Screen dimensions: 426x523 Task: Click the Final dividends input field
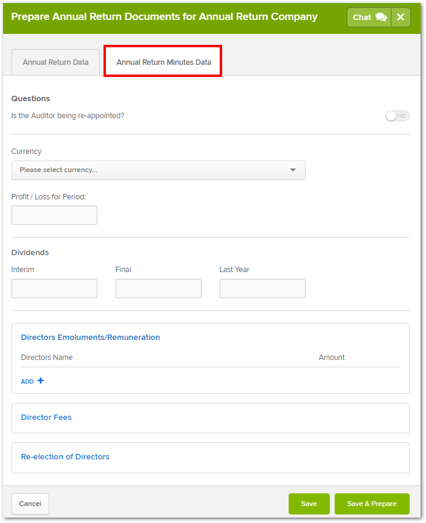click(x=159, y=288)
